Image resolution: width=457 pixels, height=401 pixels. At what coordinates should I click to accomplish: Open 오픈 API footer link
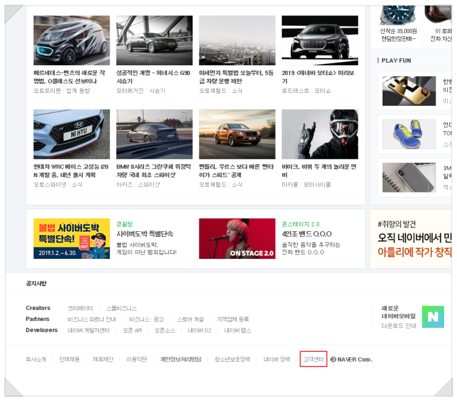coord(132,330)
